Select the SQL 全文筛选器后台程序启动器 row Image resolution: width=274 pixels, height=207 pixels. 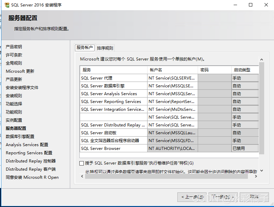[113, 140]
